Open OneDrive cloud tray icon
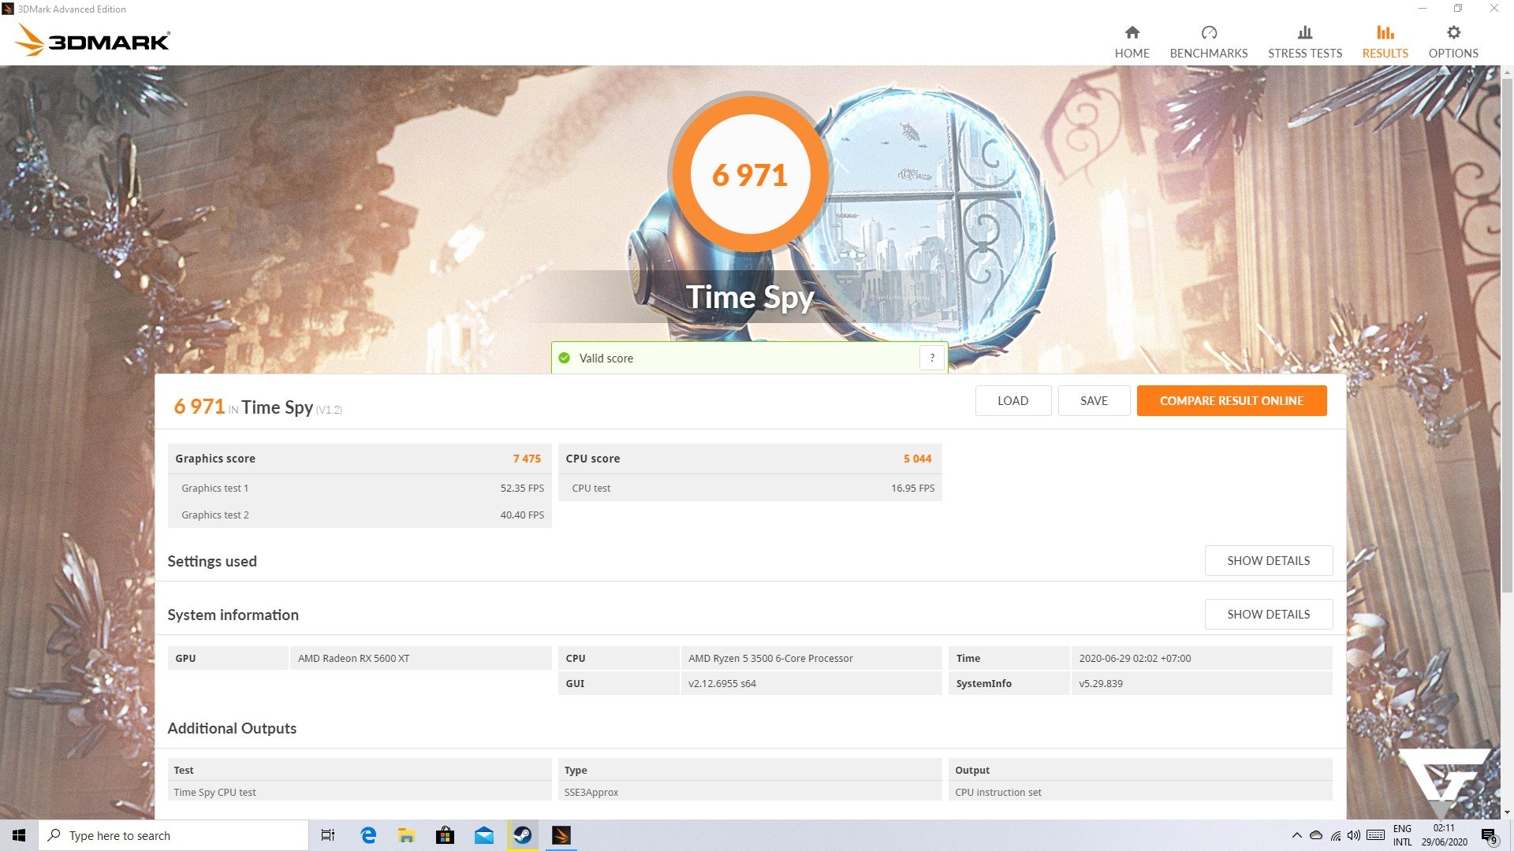 click(1315, 835)
